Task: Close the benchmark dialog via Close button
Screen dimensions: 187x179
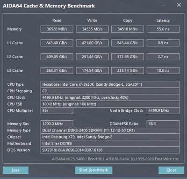Action: click(x=171, y=170)
